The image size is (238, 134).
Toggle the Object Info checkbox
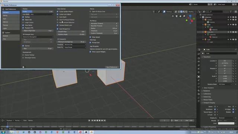click(x=23, y=20)
